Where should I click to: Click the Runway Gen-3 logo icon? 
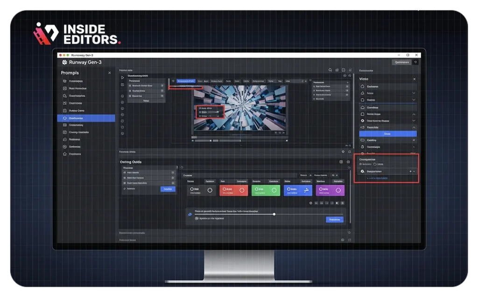coord(64,62)
